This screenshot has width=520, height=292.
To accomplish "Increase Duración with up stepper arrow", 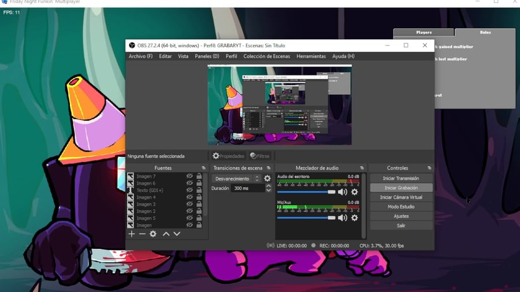I will tap(269, 186).
